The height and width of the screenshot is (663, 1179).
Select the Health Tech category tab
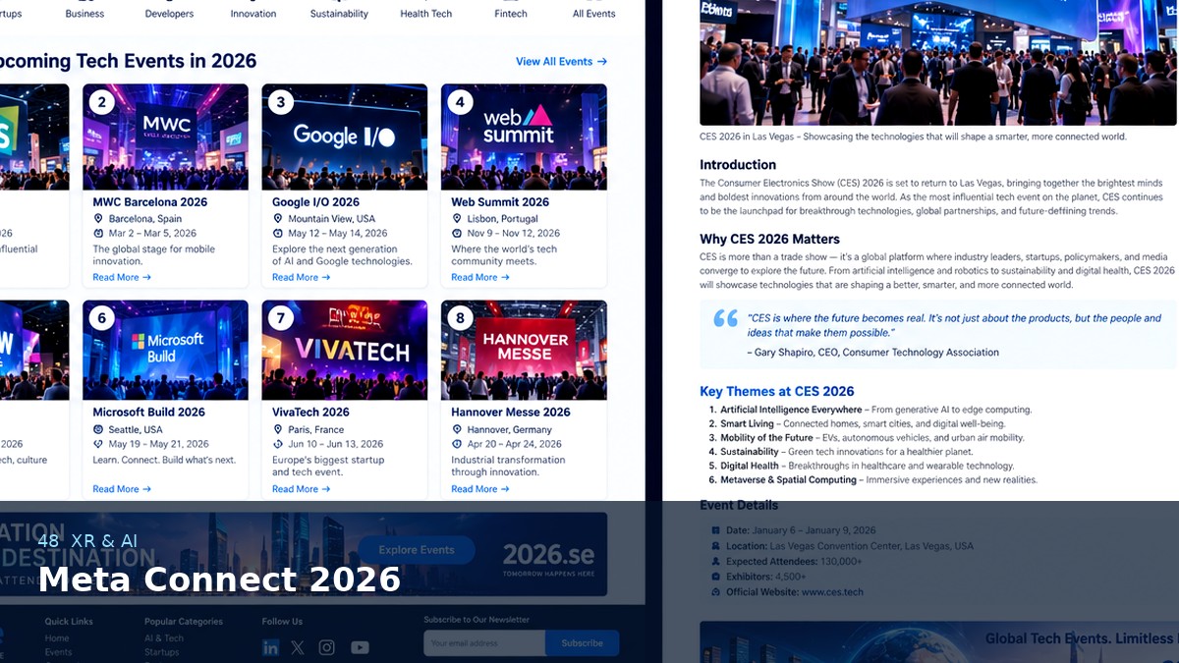tap(426, 14)
